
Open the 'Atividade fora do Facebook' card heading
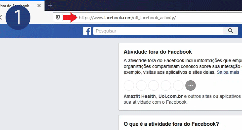(158, 52)
